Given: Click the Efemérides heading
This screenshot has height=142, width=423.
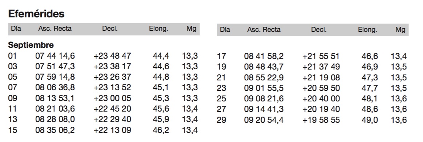Looking at the screenshot, I should coord(36,13).
